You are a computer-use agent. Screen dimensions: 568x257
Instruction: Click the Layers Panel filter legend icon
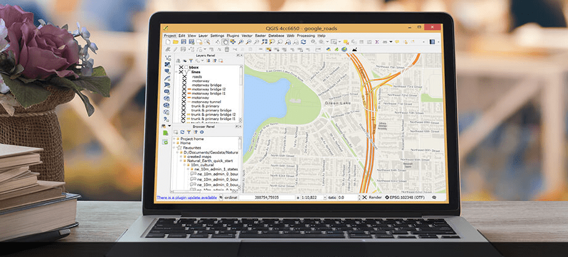[191, 61]
